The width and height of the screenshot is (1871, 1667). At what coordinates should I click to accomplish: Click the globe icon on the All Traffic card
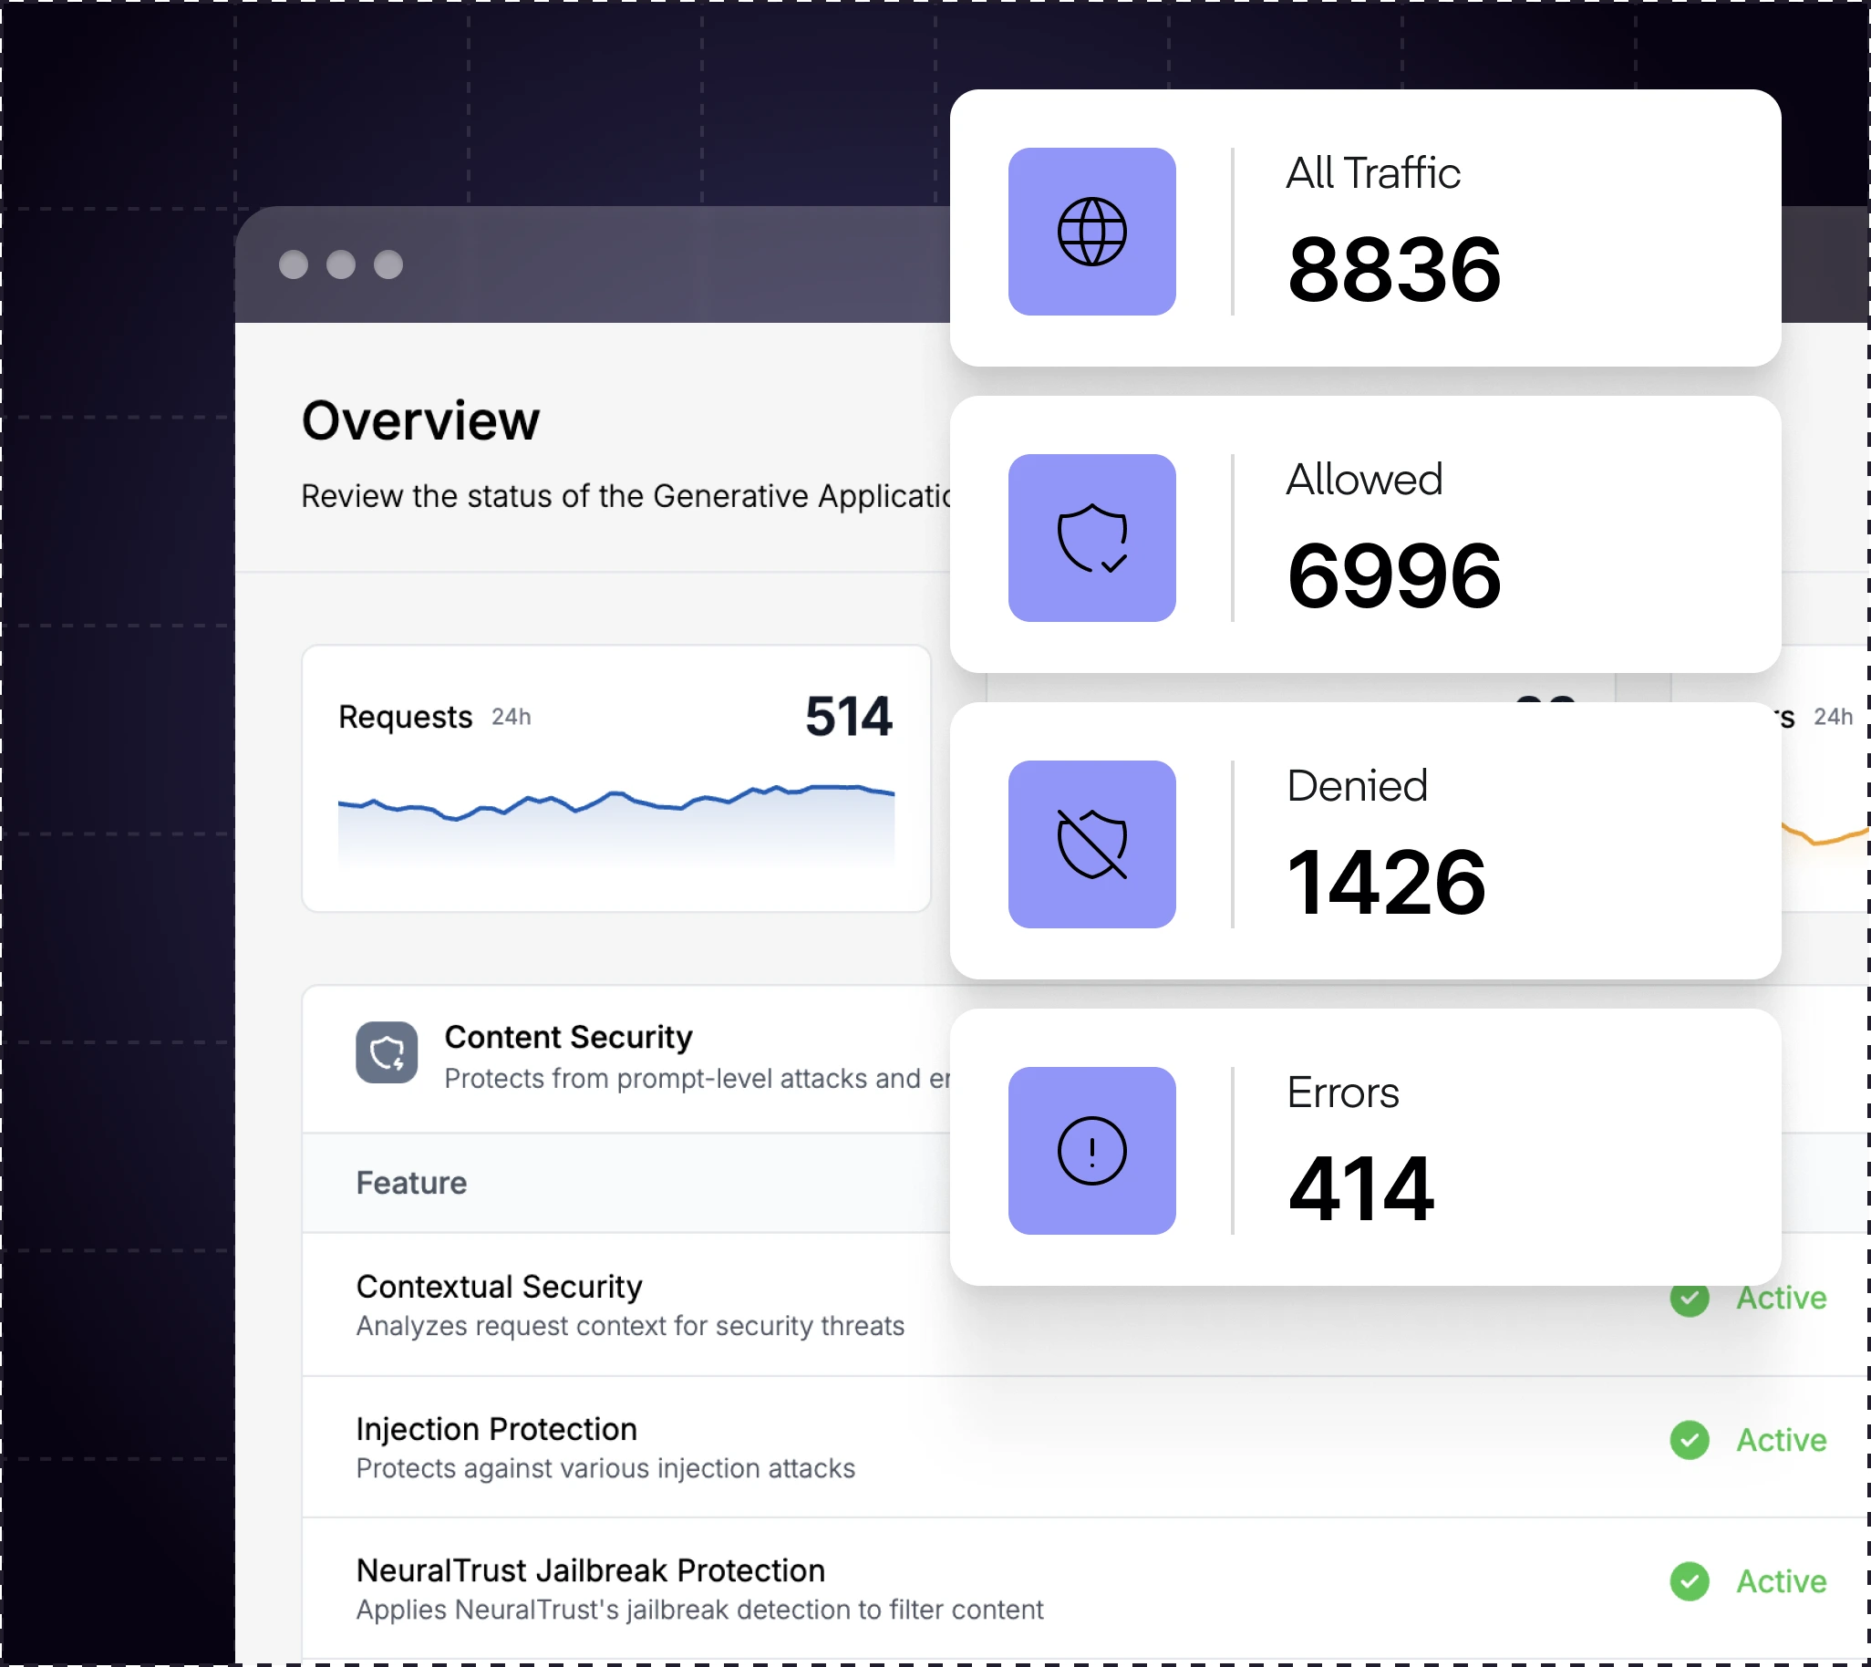tap(1090, 231)
